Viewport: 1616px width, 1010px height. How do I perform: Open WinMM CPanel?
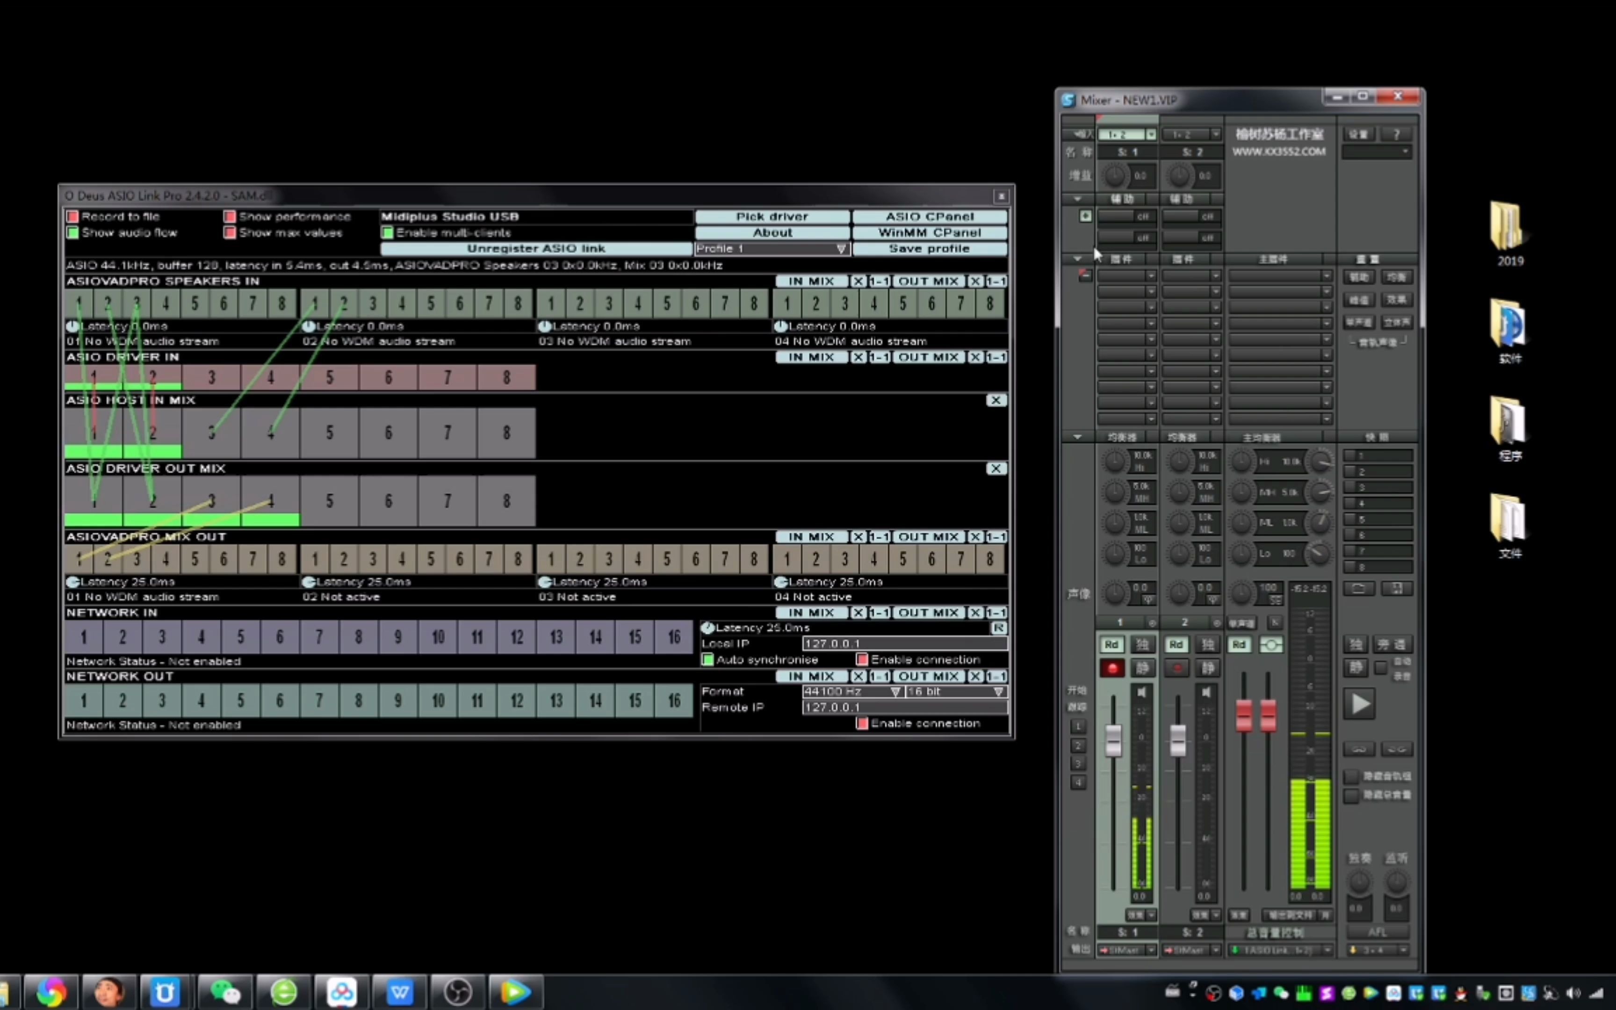click(x=930, y=232)
